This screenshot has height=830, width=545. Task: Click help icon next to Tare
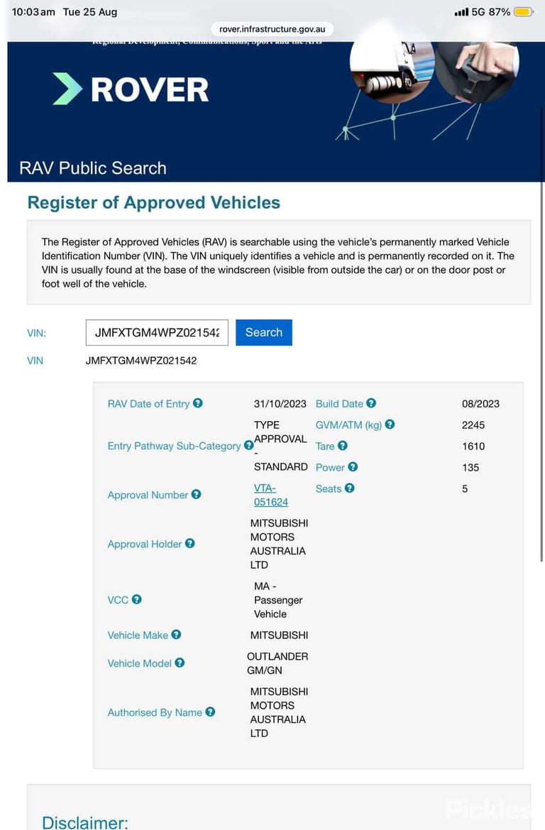click(x=343, y=445)
